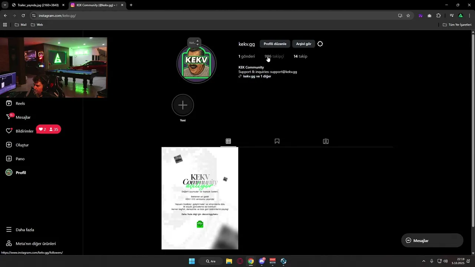Image resolution: width=475 pixels, height=267 pixels.
Task: Open Discord from the taskbar
Action: (x=262, y=261)
